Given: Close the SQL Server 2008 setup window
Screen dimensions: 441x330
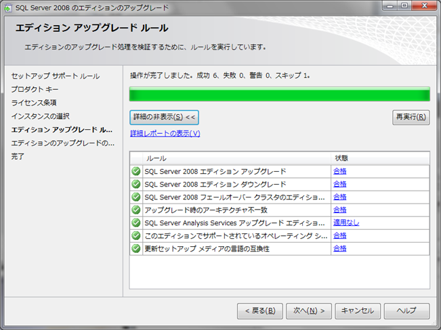Looking at the screenshot, I should [425, 6].
